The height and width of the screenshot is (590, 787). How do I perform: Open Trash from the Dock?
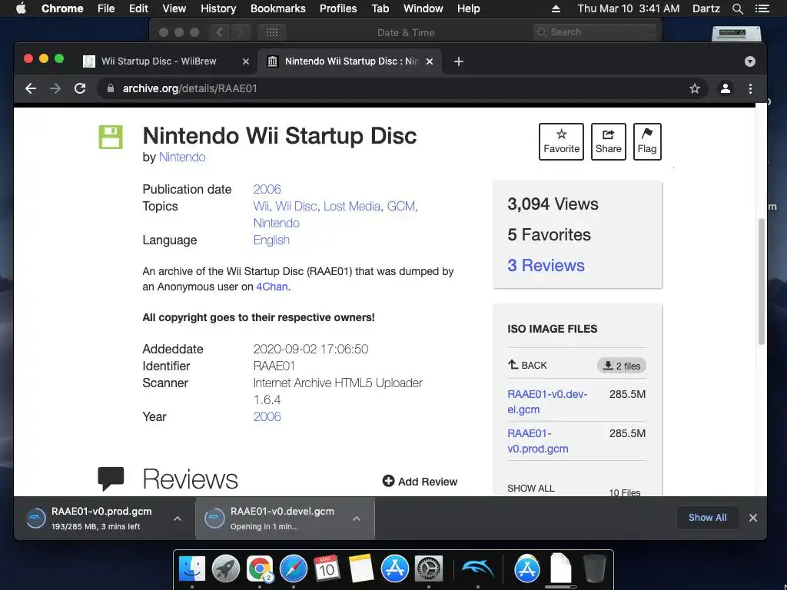[x=594, y=568]
